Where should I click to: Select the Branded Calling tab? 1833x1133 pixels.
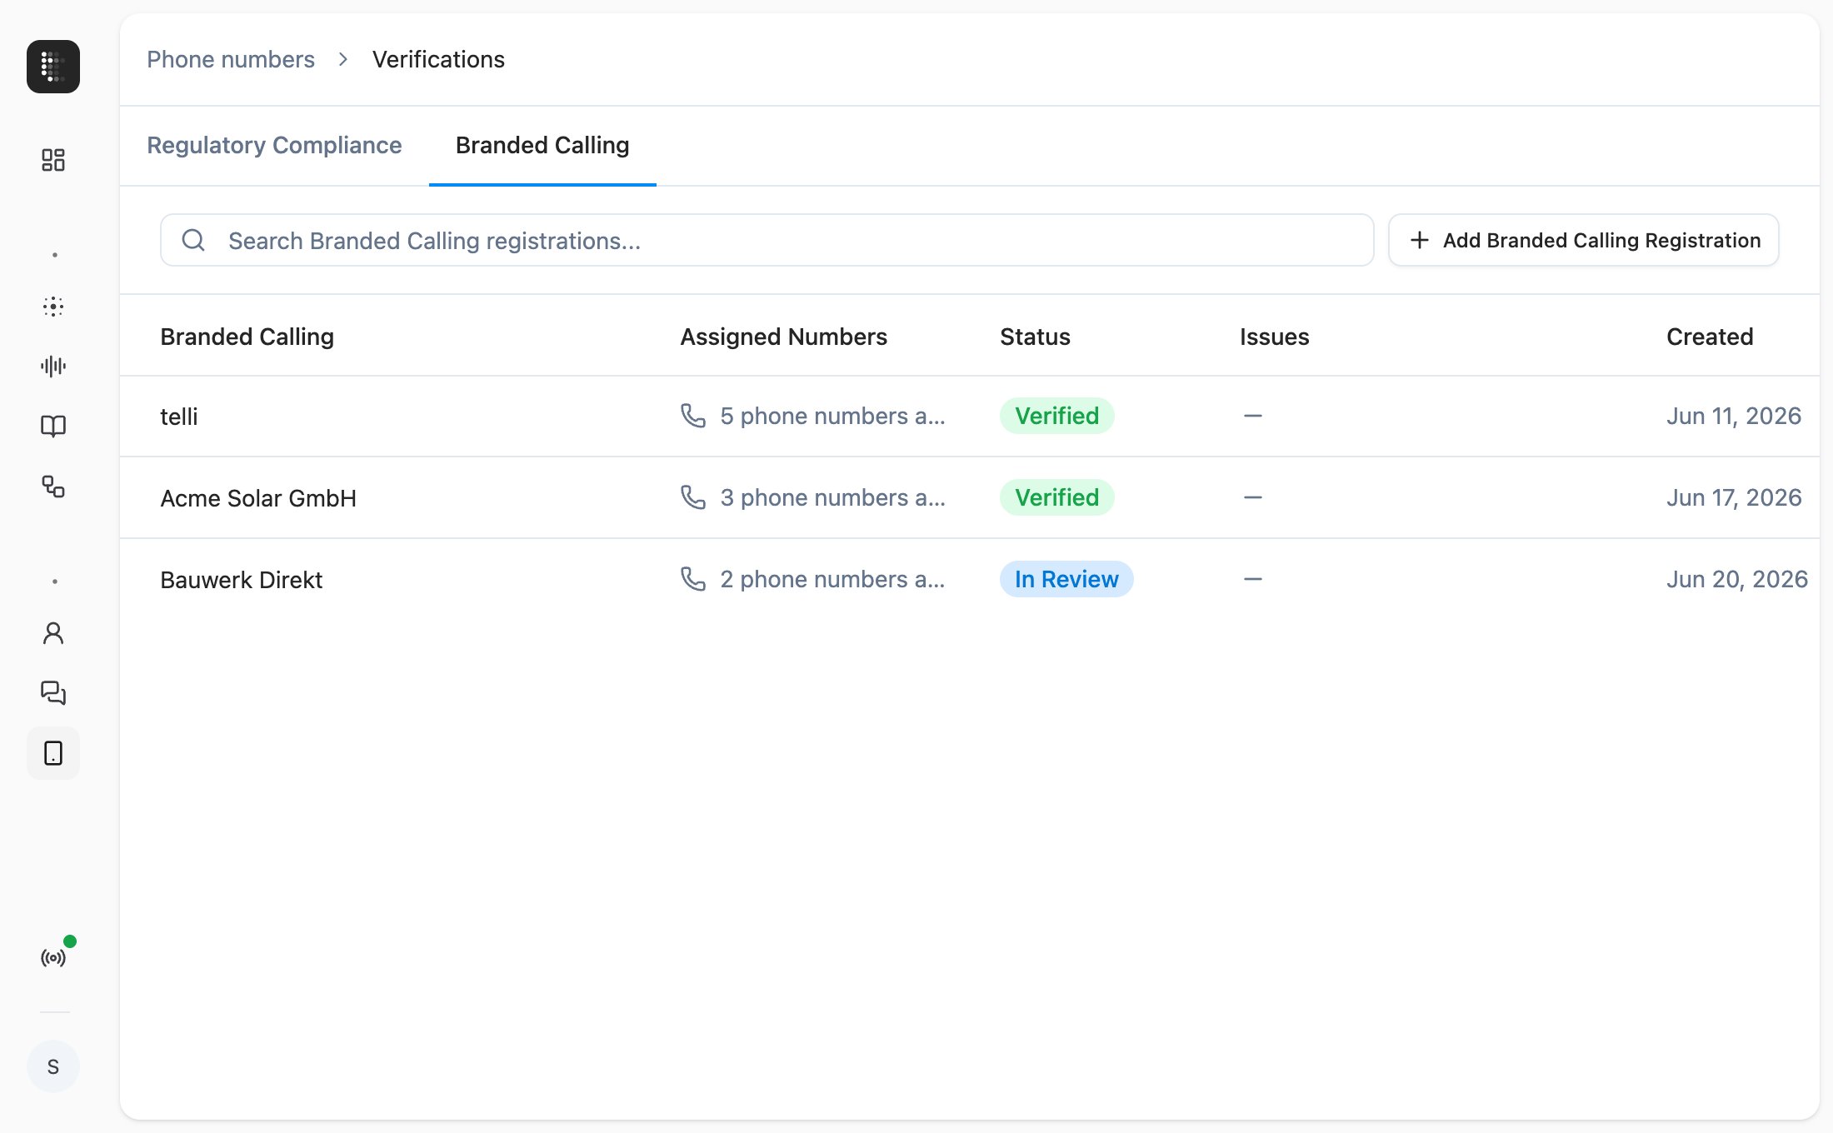[542, 145]
